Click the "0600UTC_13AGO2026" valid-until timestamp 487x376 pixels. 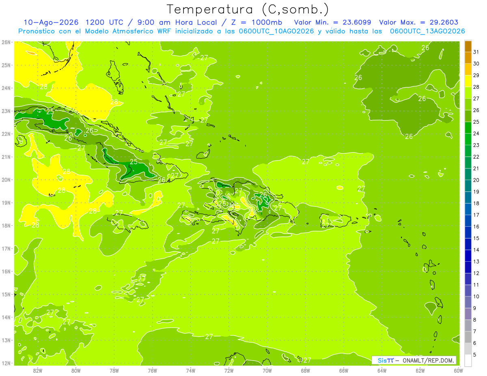point(427,31)
